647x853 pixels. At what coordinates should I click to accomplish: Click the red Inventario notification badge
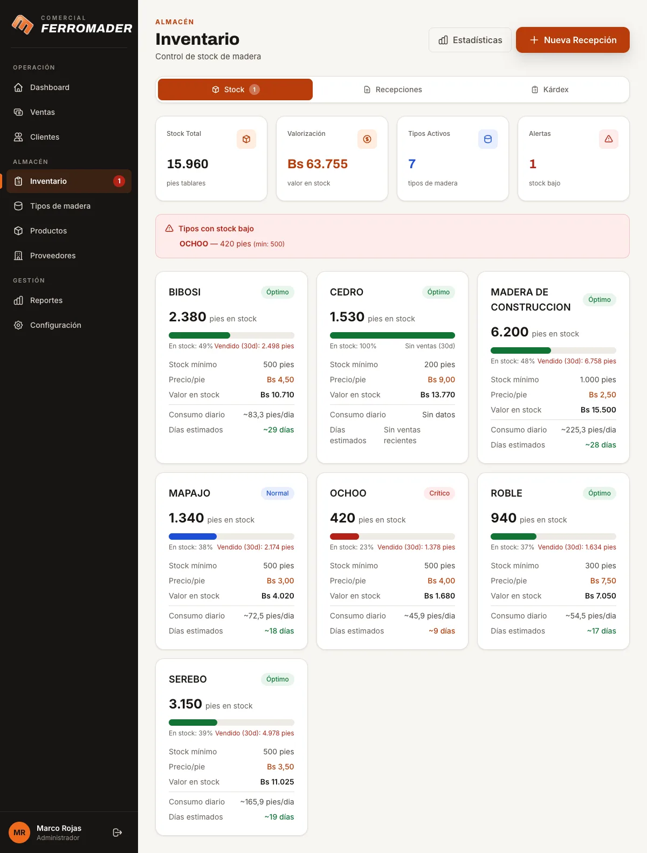pos(119,181)
